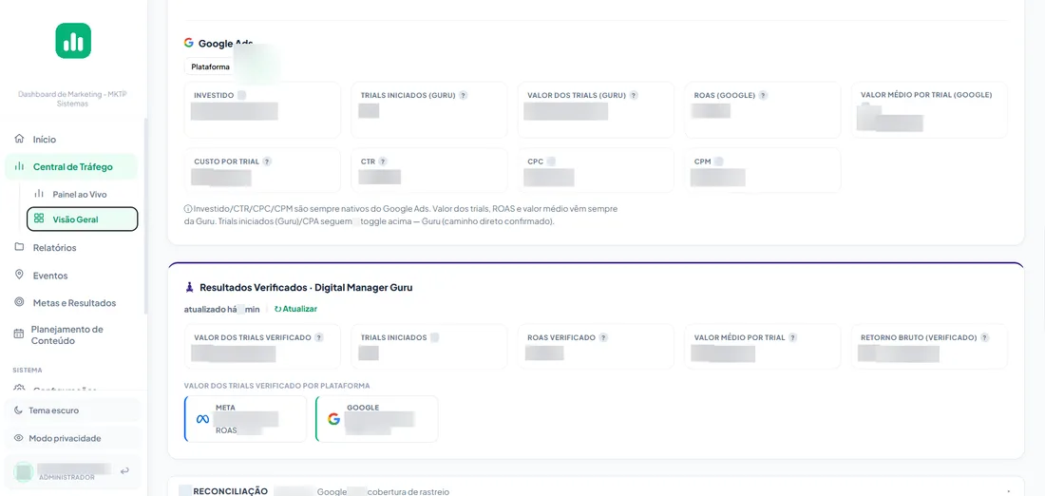Click the 'Sistema' sidebar section label
This screenshot has width=1045, height=496.
click(x=28, y=370)
